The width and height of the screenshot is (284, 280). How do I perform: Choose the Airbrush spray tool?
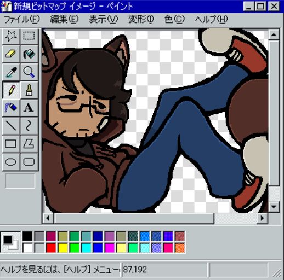click(11, 108)
